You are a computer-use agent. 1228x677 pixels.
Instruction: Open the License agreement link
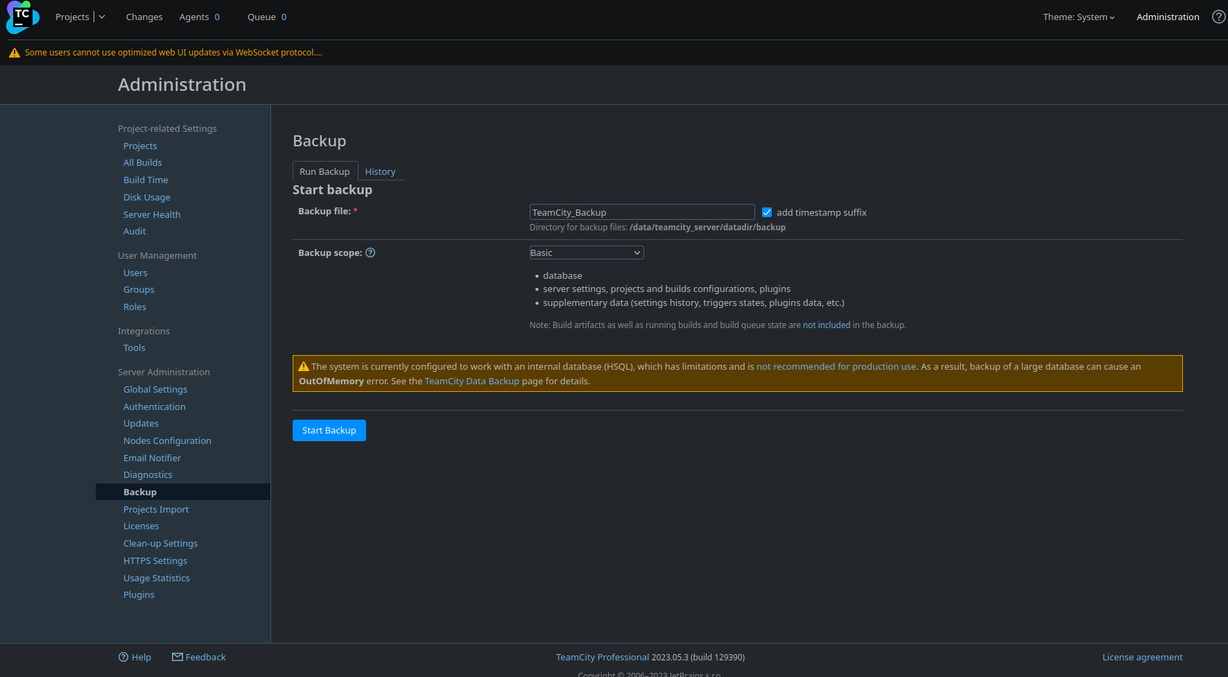pyautogui.click(x=1142, y=657)
